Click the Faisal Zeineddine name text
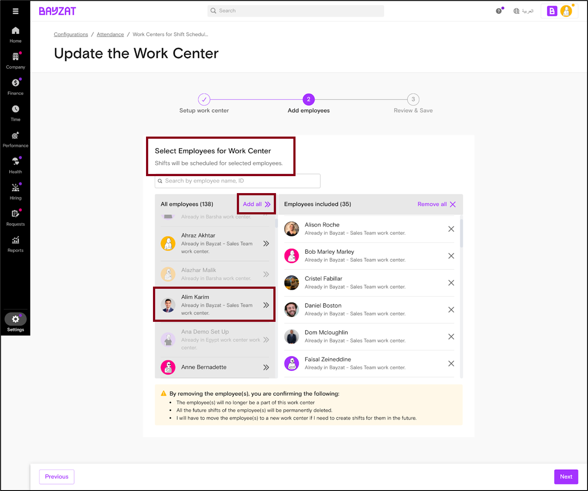 pyautogui.click(x=328, y=359)
